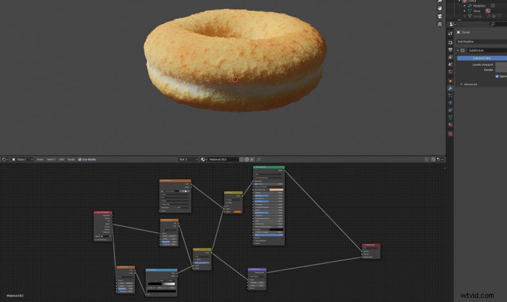This screenshot has height=302, width=507.
Task: Click the properties search magnifier icon
Action: click(492, 24)
